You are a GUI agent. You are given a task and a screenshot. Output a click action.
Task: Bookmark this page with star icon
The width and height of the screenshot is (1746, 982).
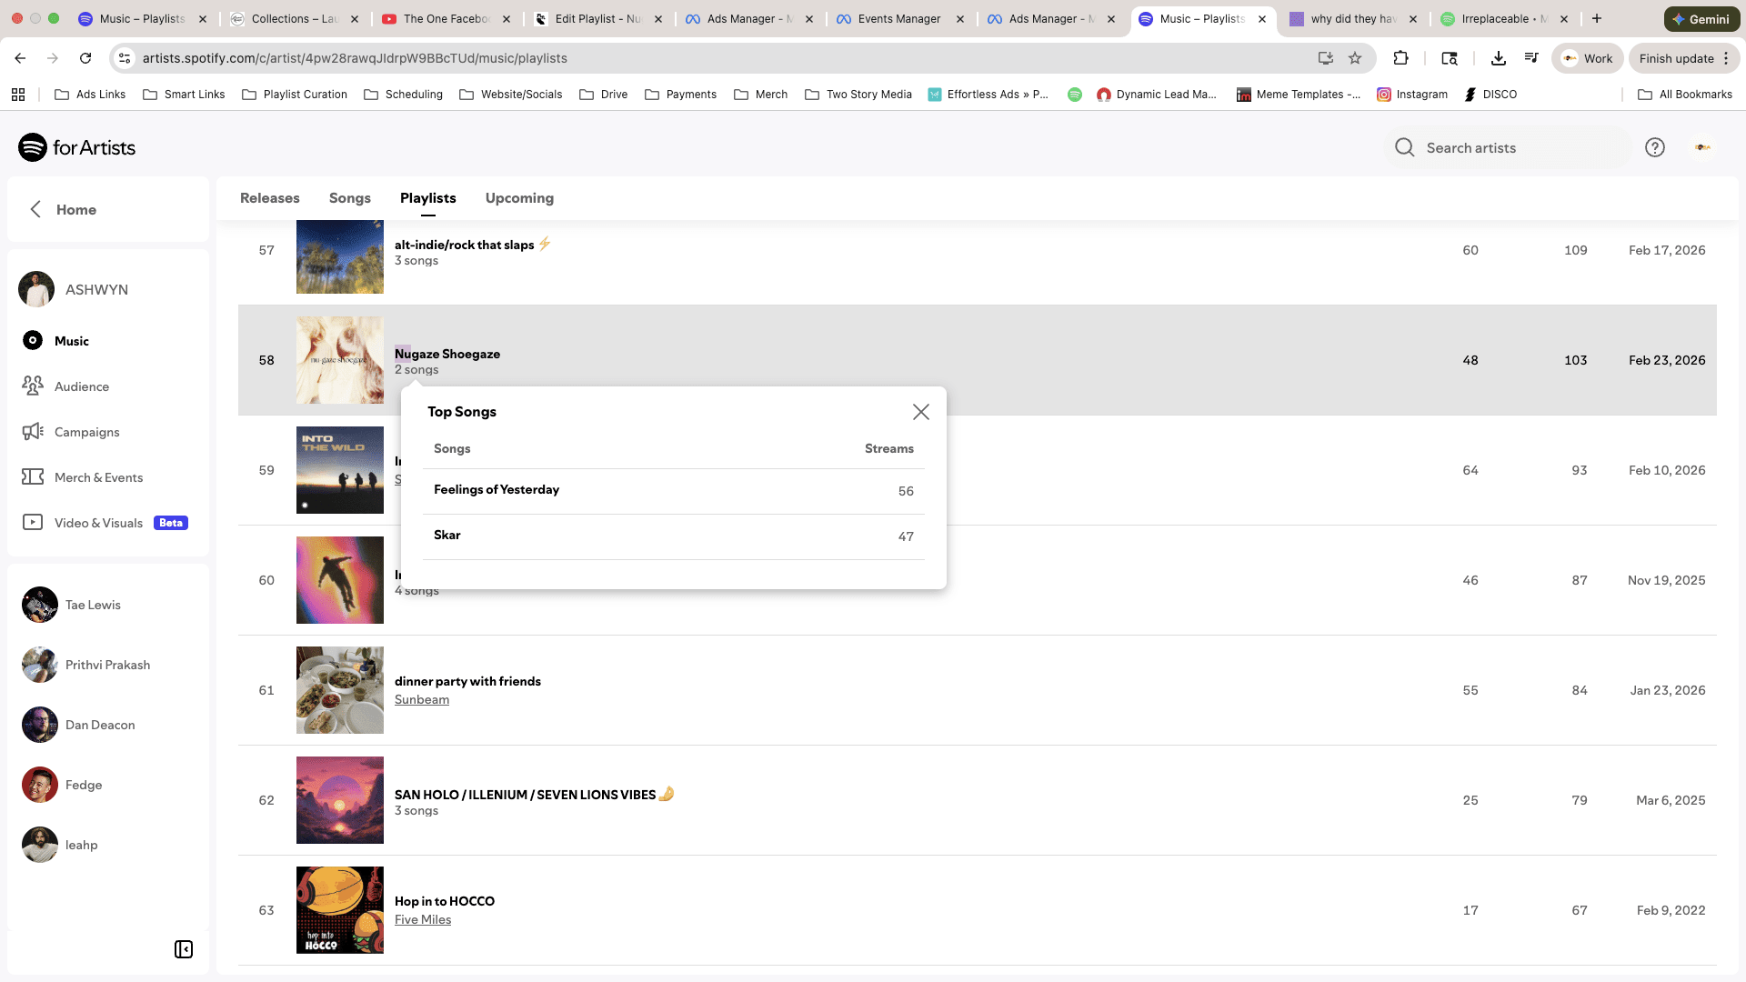coord(1355,58)
